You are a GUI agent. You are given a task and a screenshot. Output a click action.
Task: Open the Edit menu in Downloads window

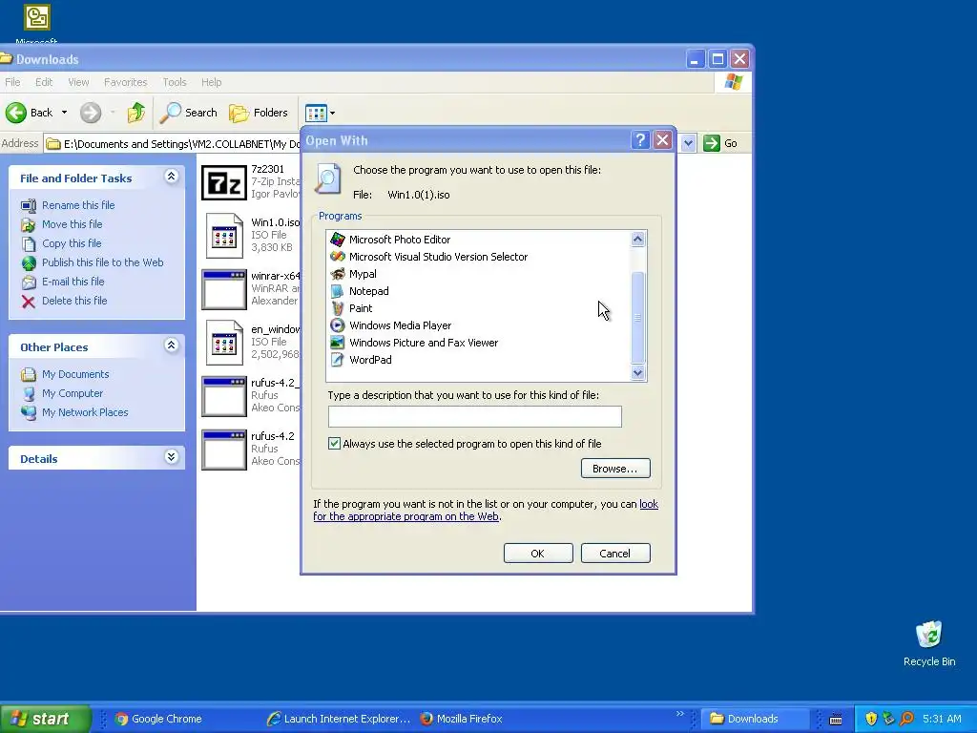coord(44,82)
